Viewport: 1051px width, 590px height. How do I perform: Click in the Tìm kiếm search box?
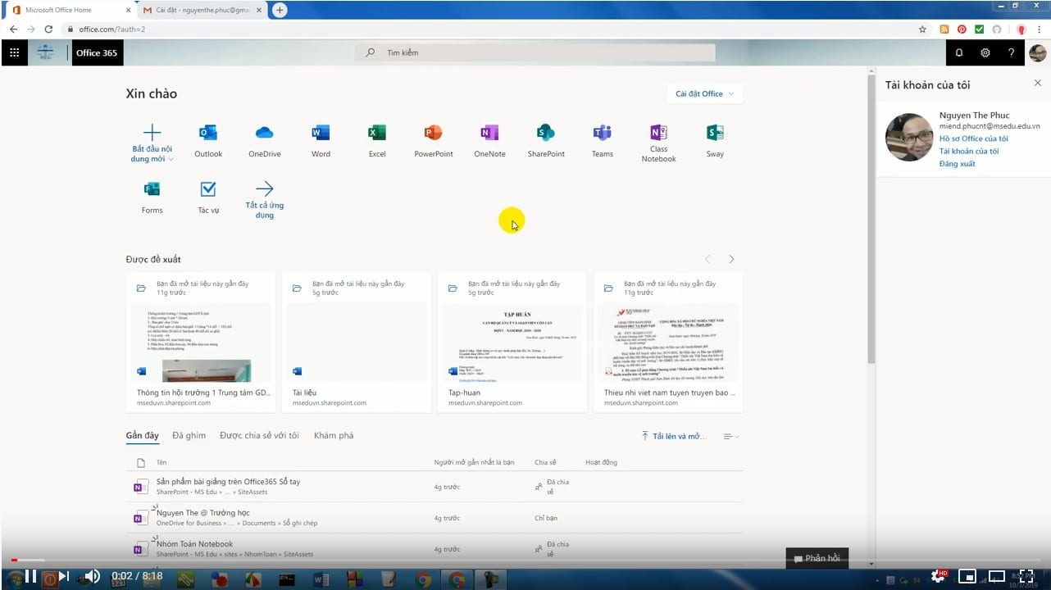point(537,52)
